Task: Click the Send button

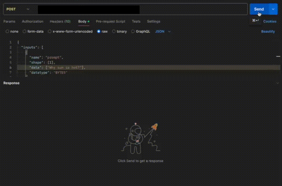Action: pos(259,9)
